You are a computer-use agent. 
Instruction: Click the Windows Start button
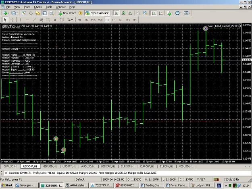[7, 185]
